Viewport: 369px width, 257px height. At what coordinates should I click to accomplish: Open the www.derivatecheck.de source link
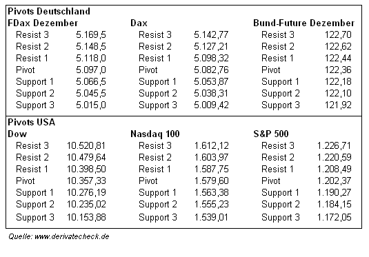[72, 236]
